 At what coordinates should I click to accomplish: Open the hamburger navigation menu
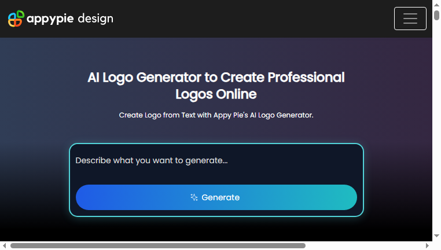410,19
